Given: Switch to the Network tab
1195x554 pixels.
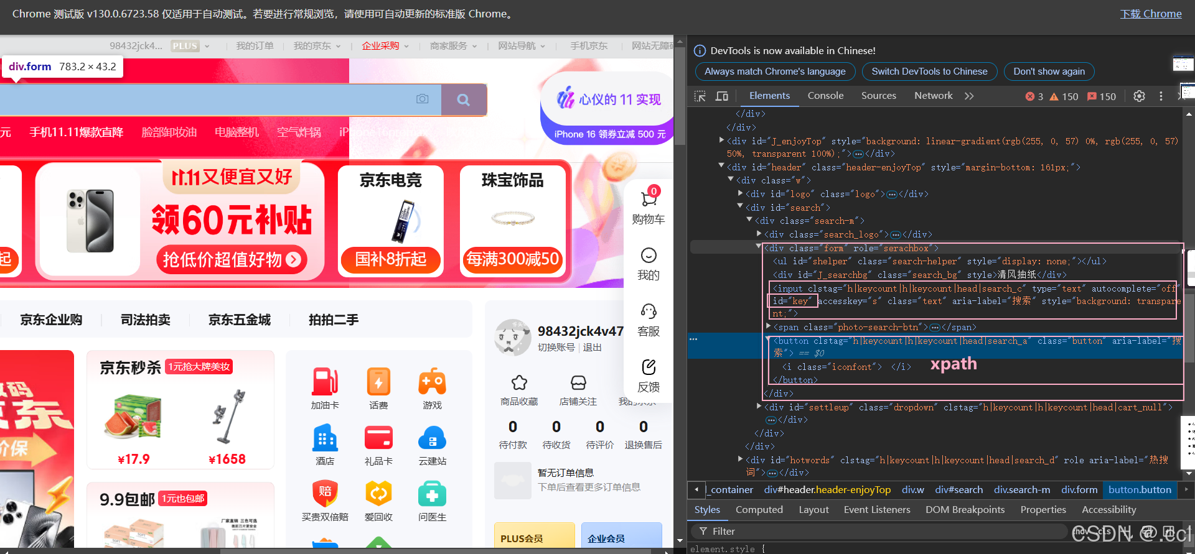Looking at the screenshot, I should click(933, 96).
